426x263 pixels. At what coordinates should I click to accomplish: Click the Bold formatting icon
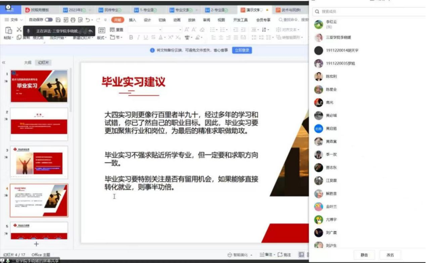tap(131, 37)
